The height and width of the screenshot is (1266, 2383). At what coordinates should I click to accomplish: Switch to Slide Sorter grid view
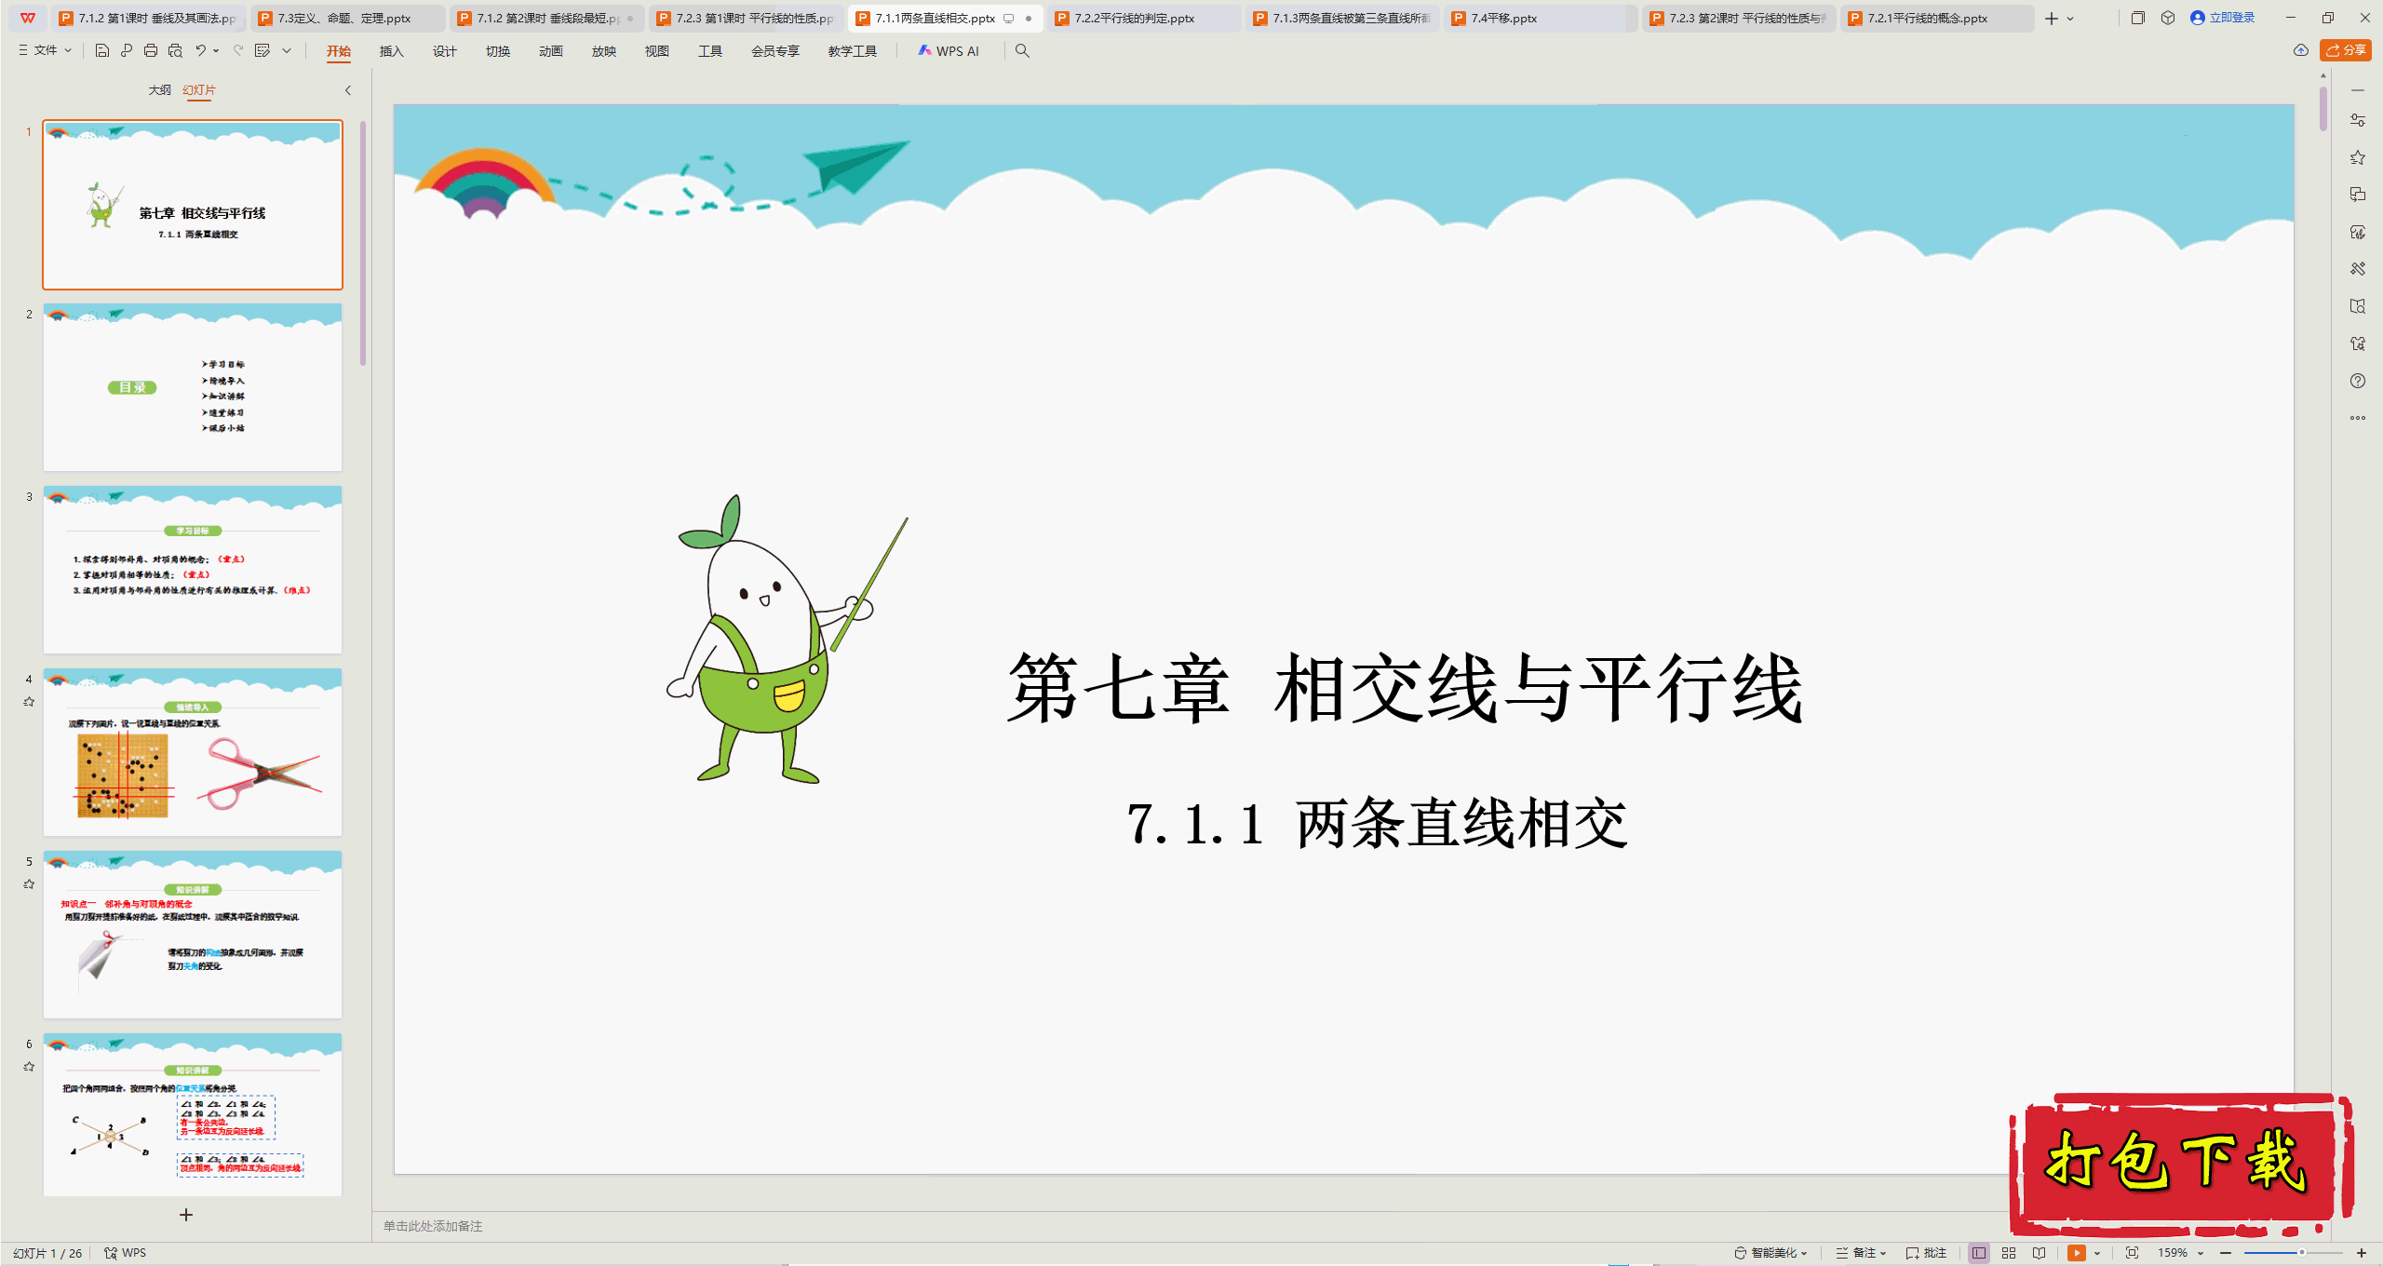[x=2009, y=1253]
